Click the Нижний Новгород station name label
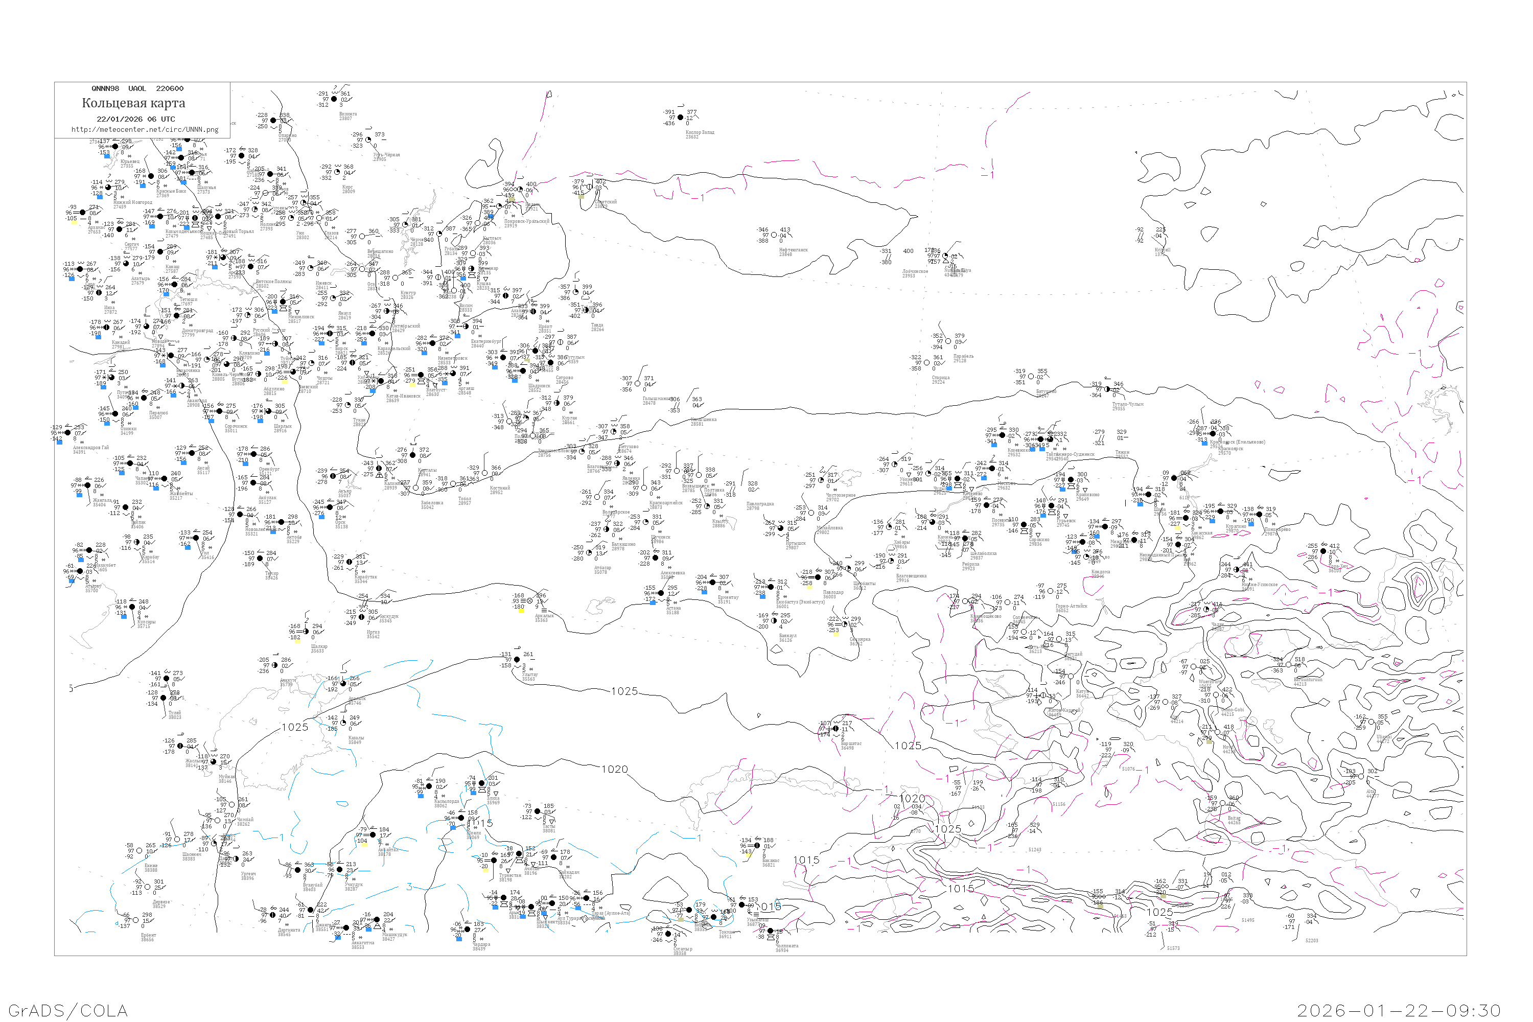 pyautogui.click(x=132, y=202)
